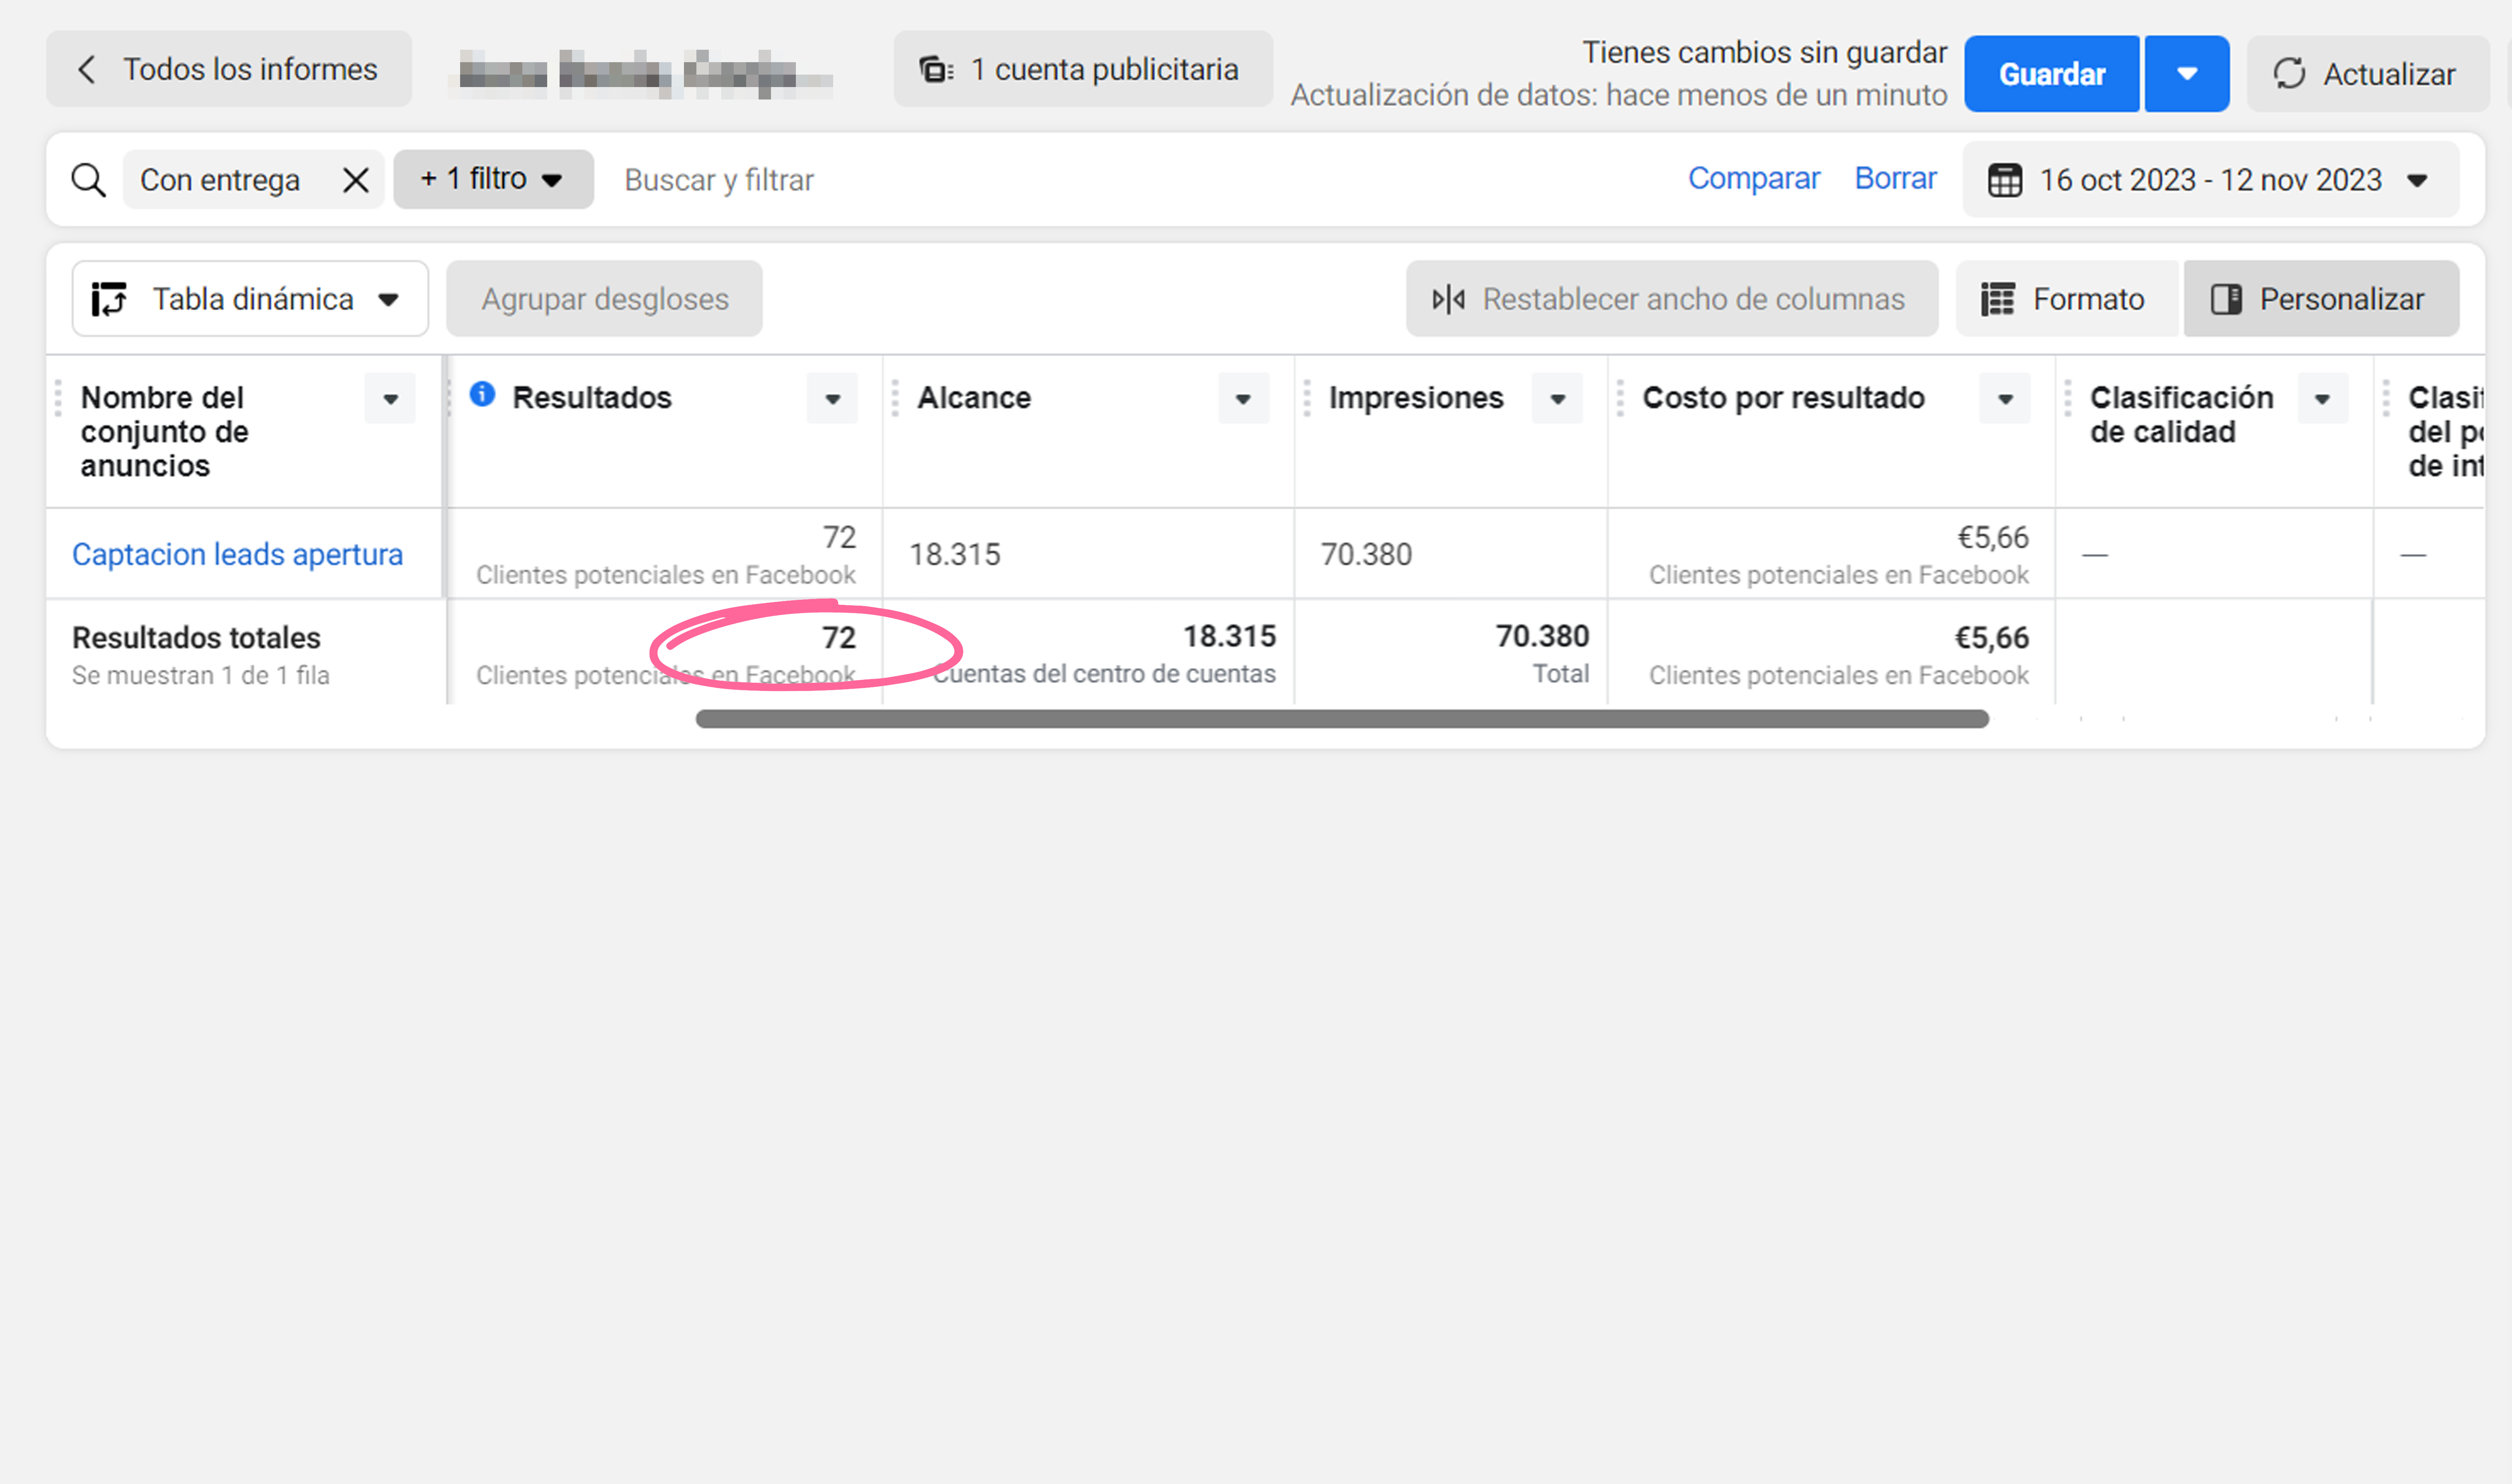Click the ad account icon
The height and width of the screenshot is (1484, 2512).
click(x=936, y=69)
